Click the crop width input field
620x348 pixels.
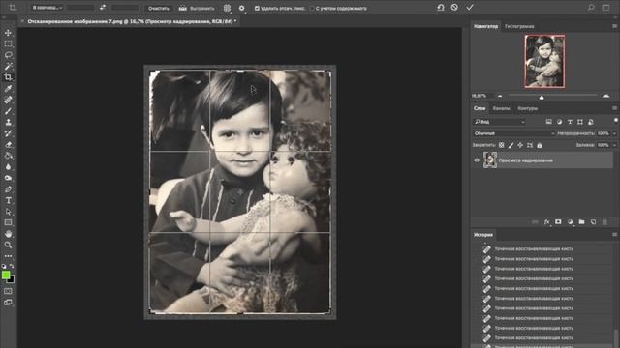point(80,8)
